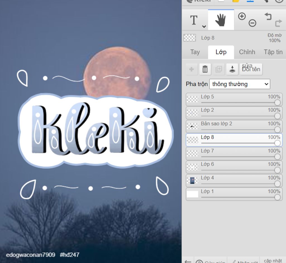Open the tool dropdown chevron beside Text
Image resolution: width=286 pixels, height=263 pixels.
[x=204, y=27]
